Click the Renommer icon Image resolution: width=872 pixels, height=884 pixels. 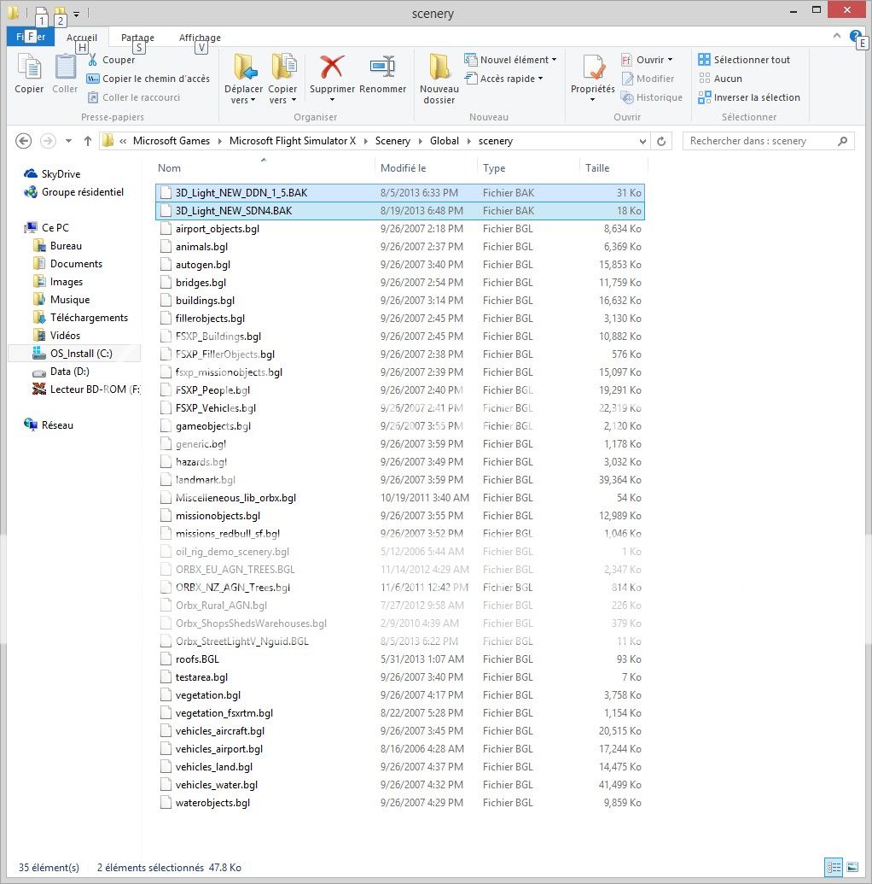[382, 67]
